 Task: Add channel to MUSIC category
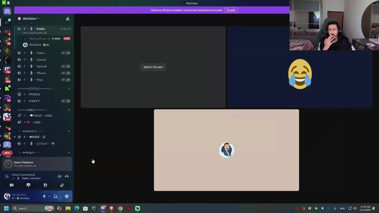(x=69, y=131)
